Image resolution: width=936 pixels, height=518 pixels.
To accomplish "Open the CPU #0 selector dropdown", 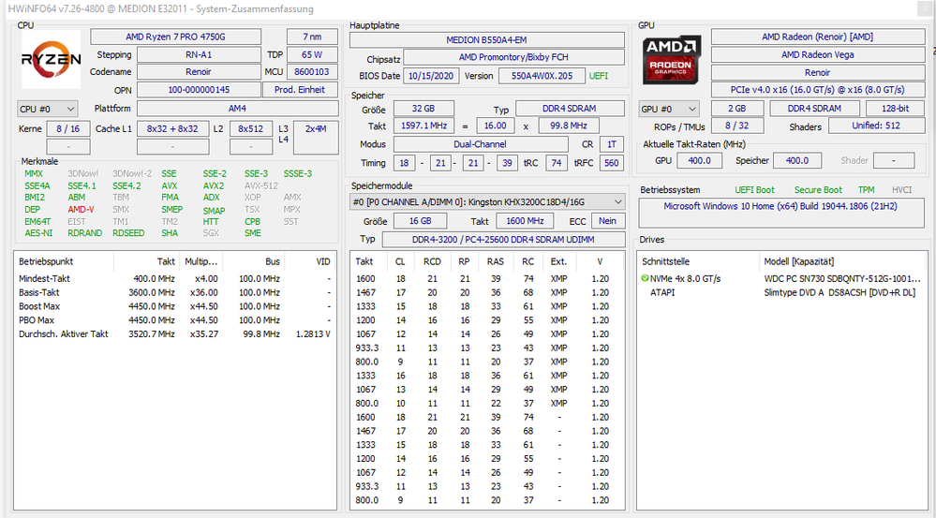I will pyautogui.click(x=47, y=109).
